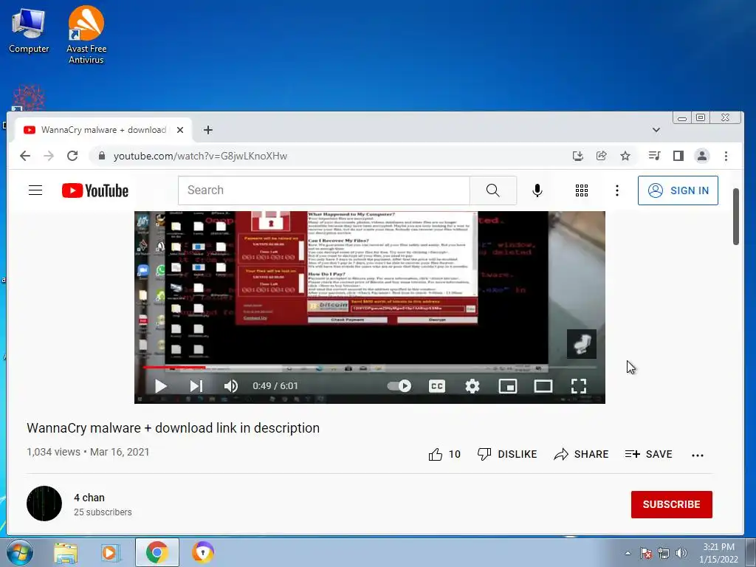Open the taskbar clock 3:21 PM
The width and height of the screenshot is (756, 567).
(x=718, y=552)
